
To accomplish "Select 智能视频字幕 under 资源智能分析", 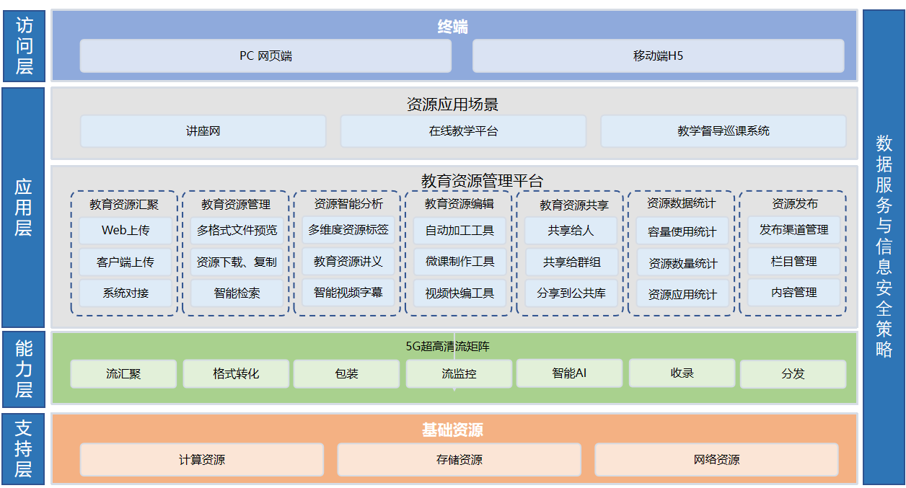I will [348, 293].
